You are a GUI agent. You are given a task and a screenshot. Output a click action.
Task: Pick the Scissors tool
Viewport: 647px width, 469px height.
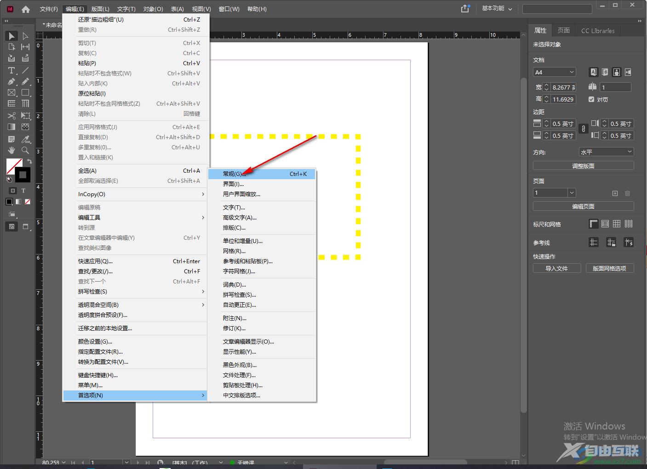click(x=11, y=116)
